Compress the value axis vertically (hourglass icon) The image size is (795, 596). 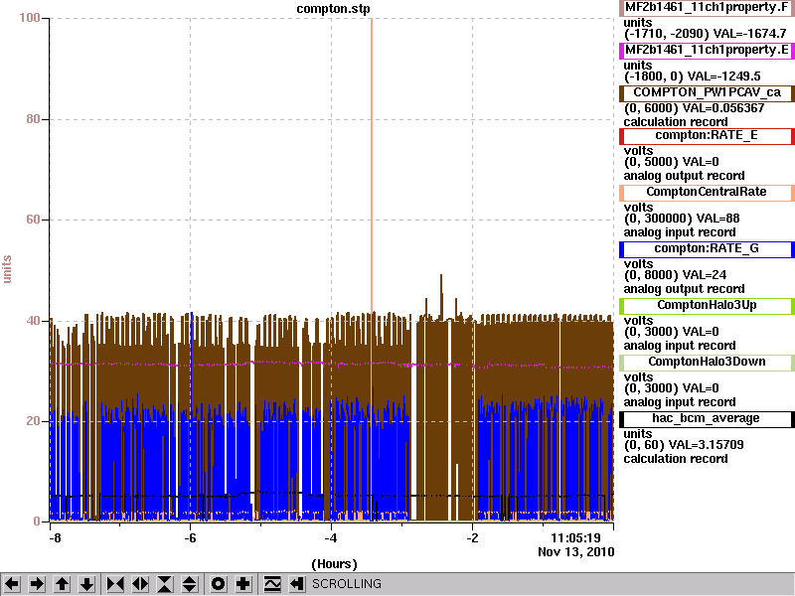(165, 584)
